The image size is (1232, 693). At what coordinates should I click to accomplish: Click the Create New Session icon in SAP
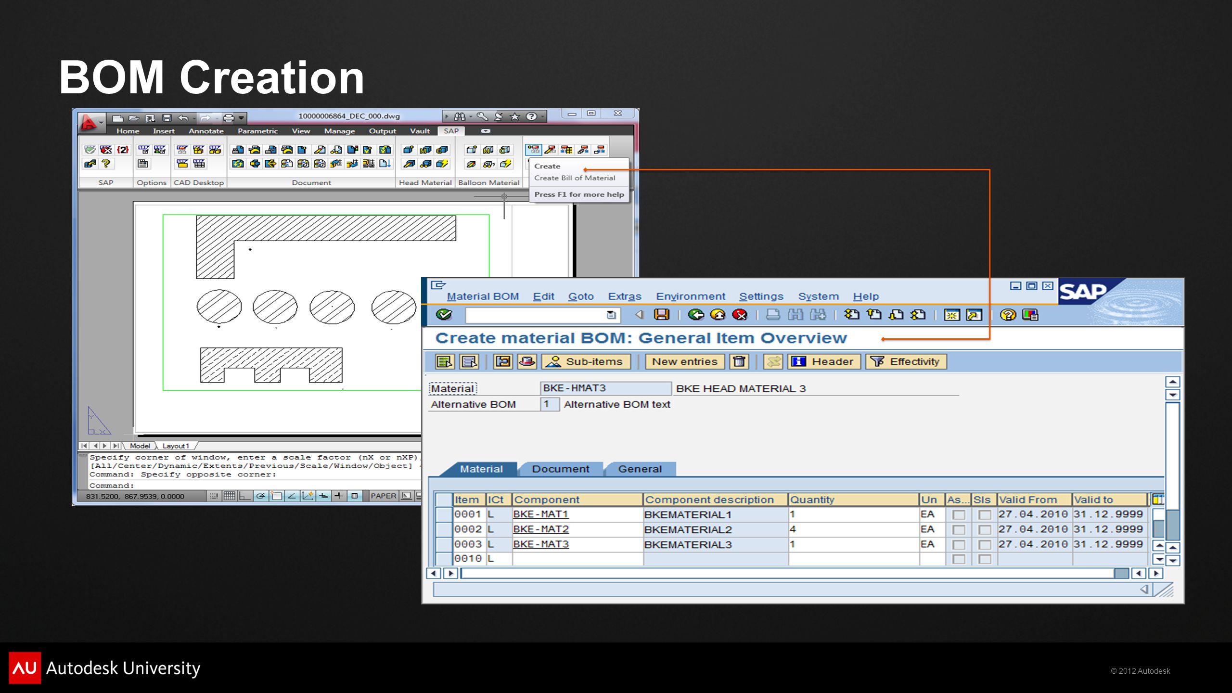951,315
